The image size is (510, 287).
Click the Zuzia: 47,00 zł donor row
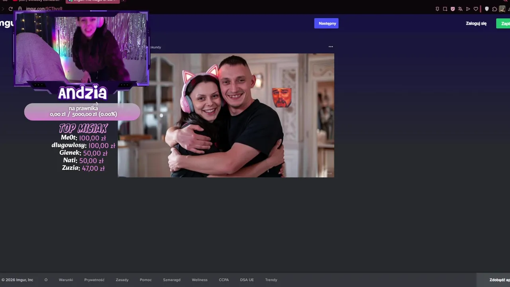[83, 168]
